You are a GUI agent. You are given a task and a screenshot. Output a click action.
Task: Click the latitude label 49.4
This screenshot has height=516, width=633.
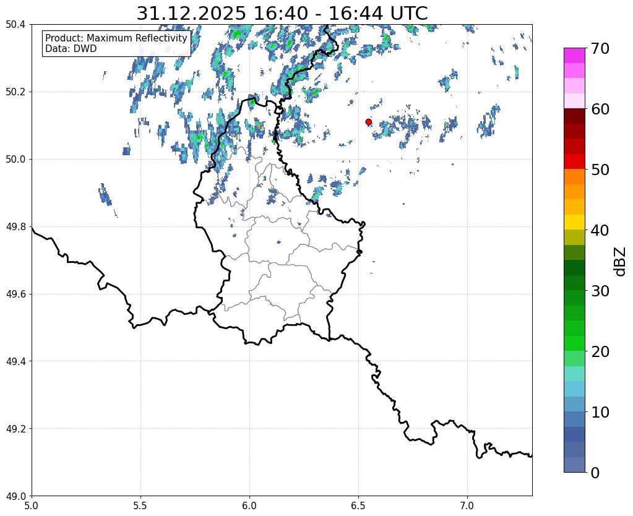tap(15, 361)
